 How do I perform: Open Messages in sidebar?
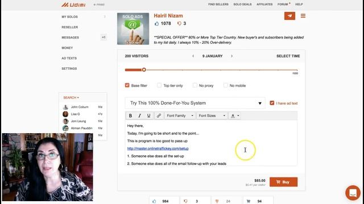pyautogui.click(x=70, y=37)
